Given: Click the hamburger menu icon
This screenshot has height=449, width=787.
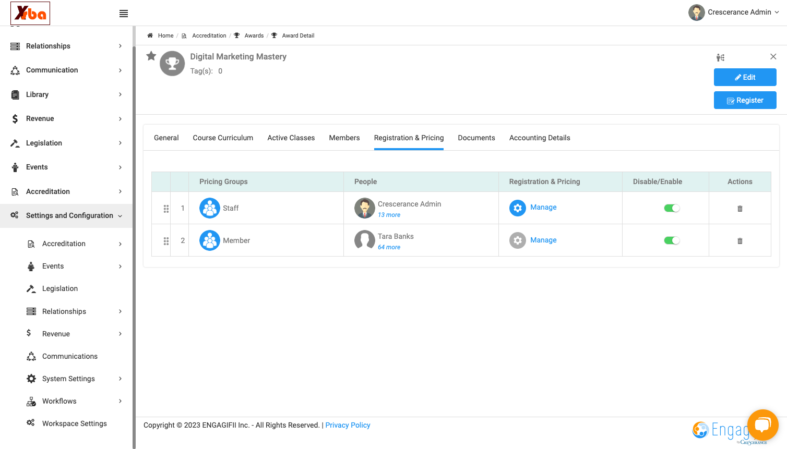Looking at the screenshot, I should coord(124,14).
